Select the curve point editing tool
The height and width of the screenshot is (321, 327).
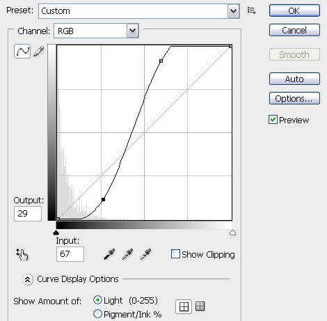point(22,51)
